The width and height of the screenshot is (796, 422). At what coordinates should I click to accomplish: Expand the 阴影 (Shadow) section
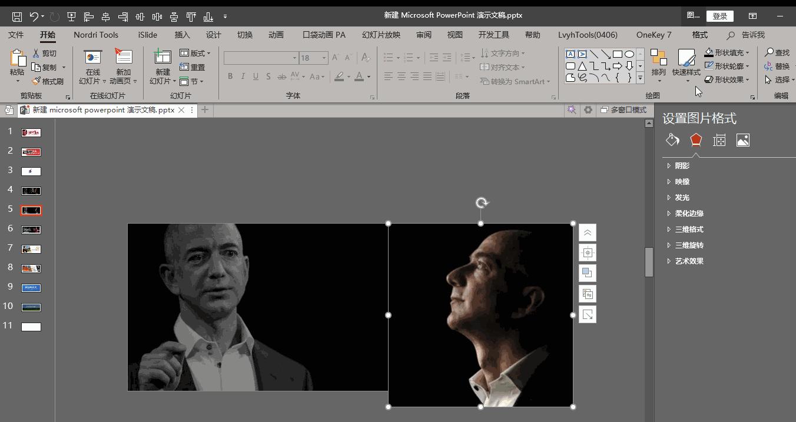click(x=682, y=166)
